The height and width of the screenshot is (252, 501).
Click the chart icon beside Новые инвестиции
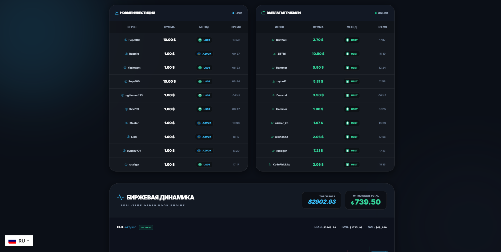[x=117, y=13]
